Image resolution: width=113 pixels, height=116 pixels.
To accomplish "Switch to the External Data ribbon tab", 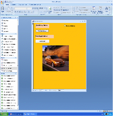I will point(23,5).
